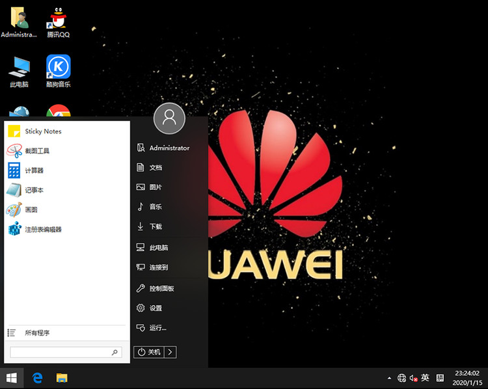Click the IME keyboard pad tray icon
Viewport: 488px width, 389px height.
pyautogui.click(x=440, y=378)
